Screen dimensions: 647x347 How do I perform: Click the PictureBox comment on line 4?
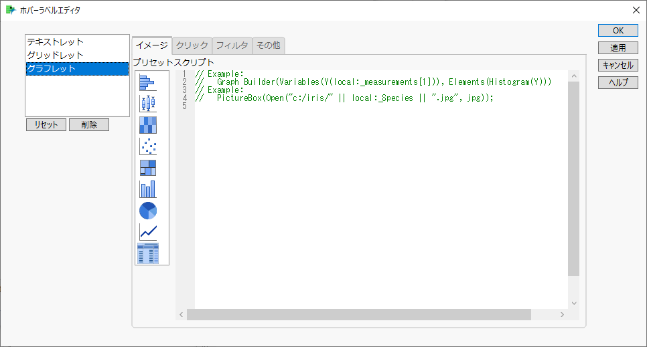[344, 98]
